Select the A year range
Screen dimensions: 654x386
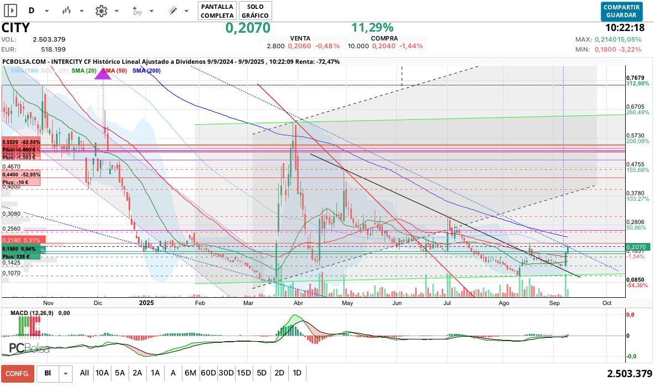pos(173,373)
